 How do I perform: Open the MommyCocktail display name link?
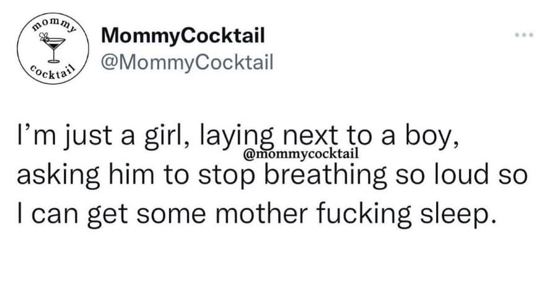click(183, 36)
